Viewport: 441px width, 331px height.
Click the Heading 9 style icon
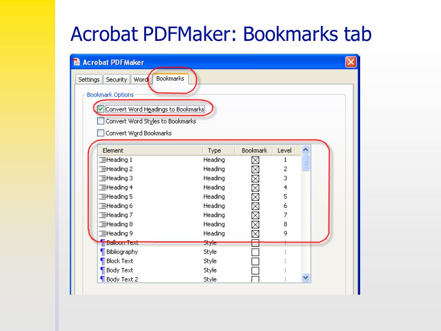tap(102, 234)
